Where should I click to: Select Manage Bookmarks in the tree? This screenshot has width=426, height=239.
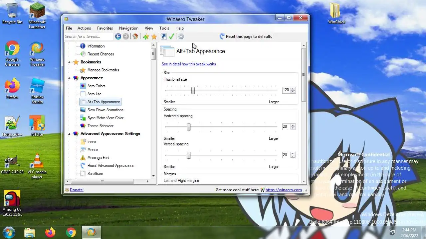(x=103, y=70)
